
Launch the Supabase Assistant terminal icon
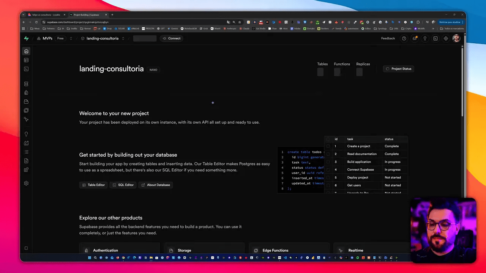(x=435, y=38)
